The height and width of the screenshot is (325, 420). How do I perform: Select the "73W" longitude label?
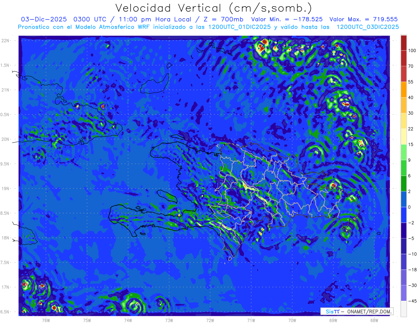tap(169, 320)
